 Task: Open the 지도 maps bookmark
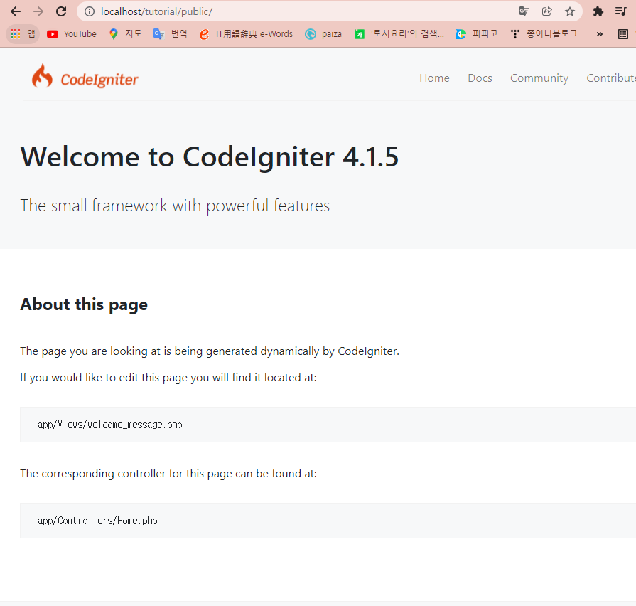(125, 34)
